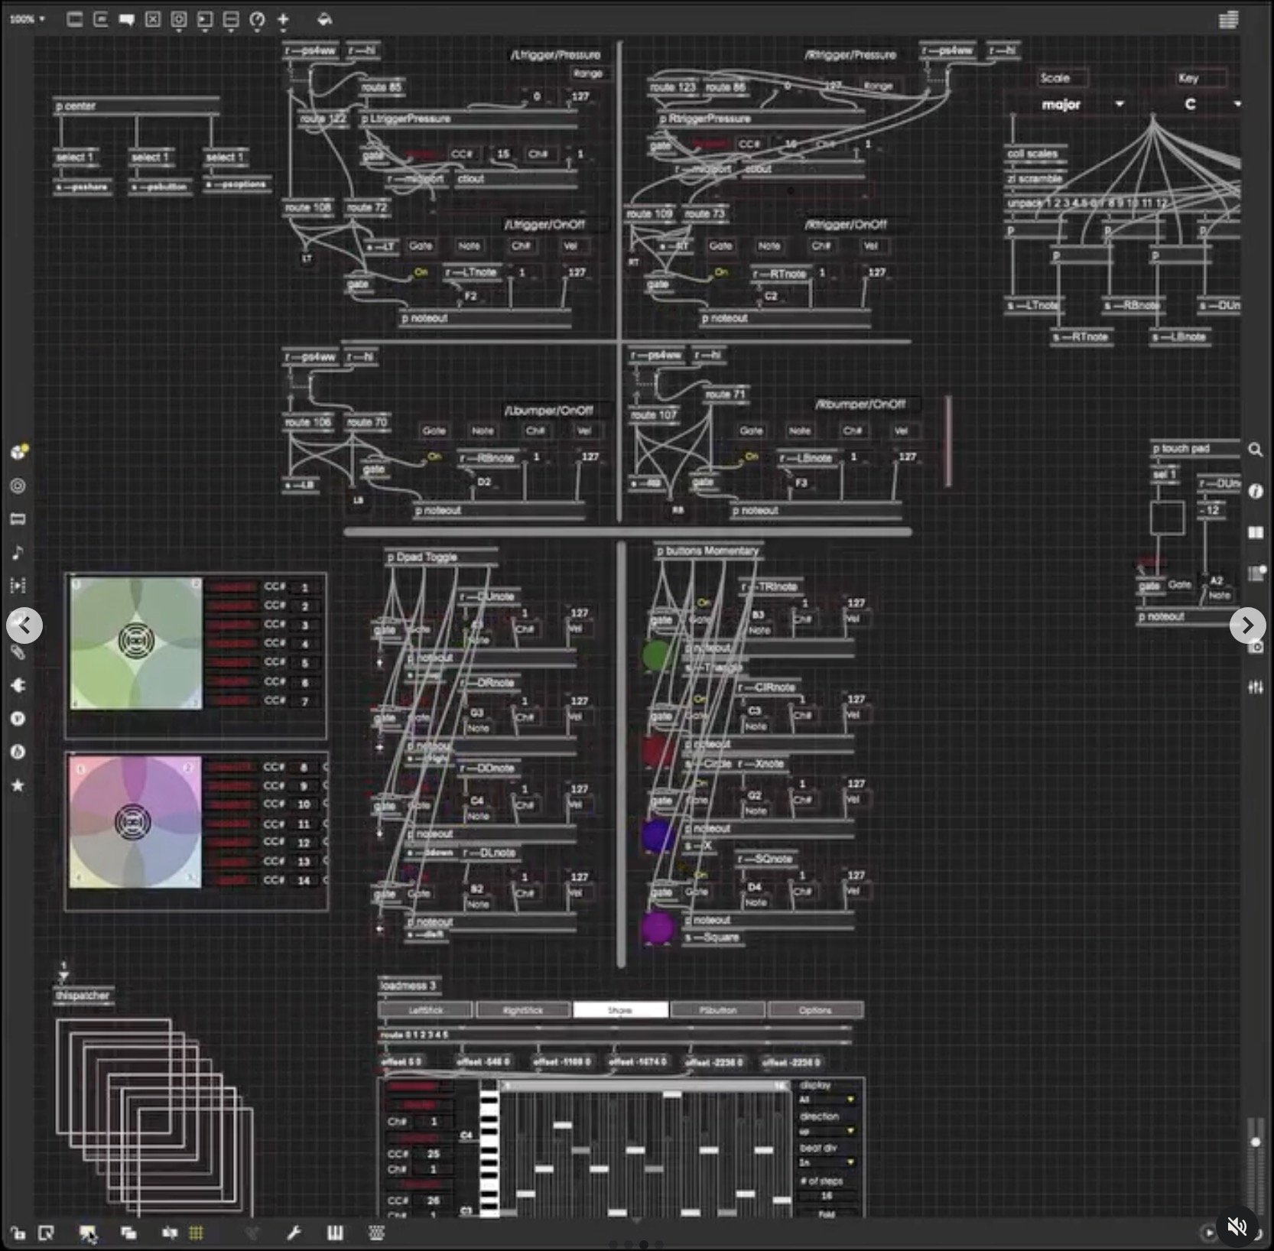This screenshot has width=1274, height=1251.
Task: Switch to the RightStick tab
Action: coord(522,1010)
